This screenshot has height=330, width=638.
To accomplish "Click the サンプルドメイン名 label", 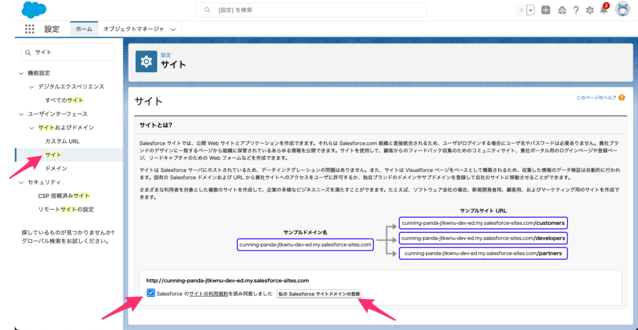I will (305, 232).
